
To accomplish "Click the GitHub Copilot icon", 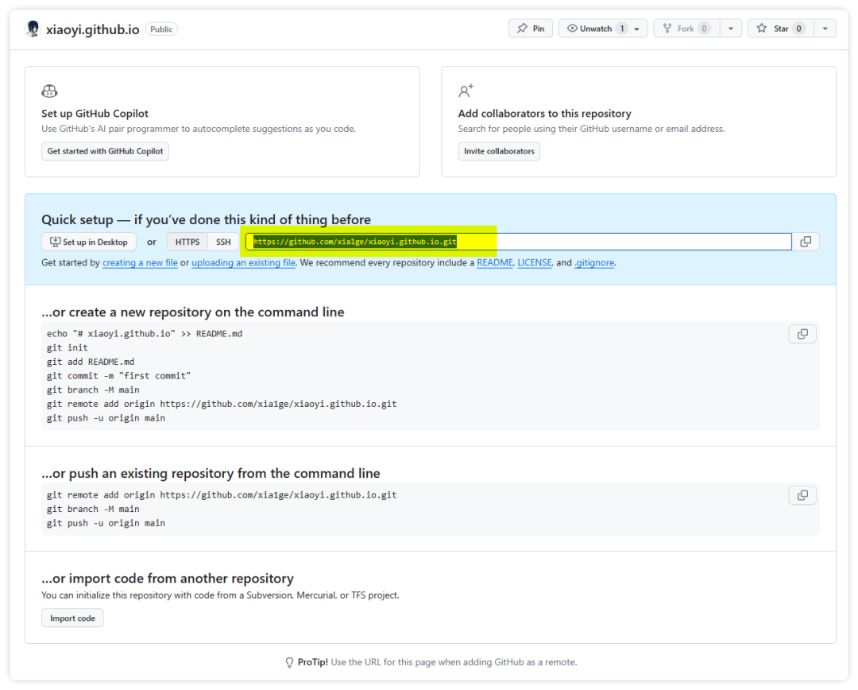I will pyautogui.click(x=49, y=91).
